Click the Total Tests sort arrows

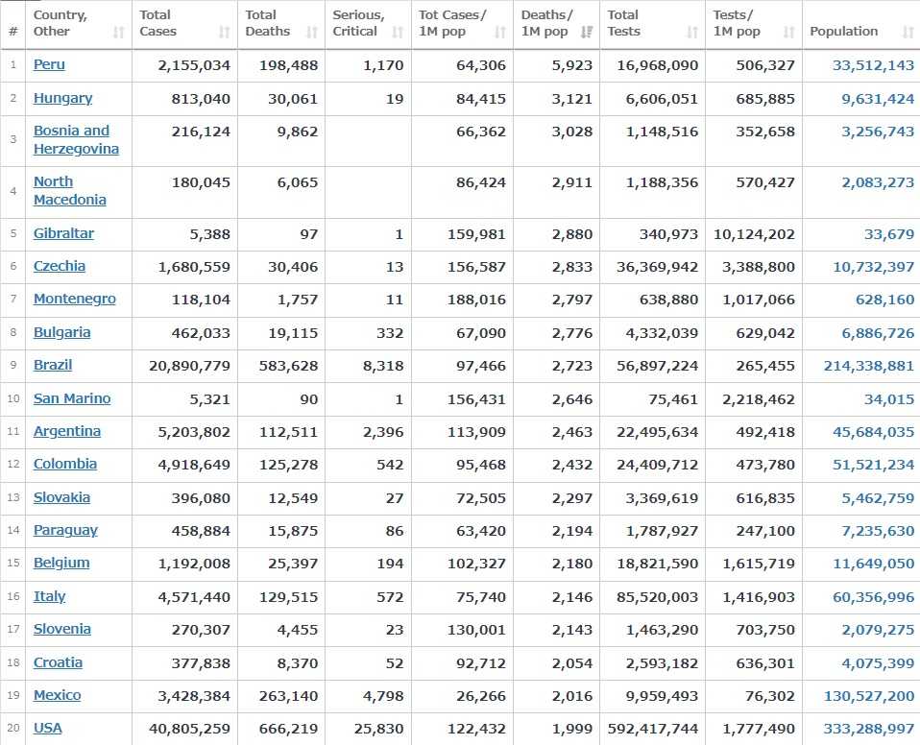point(692,33)
